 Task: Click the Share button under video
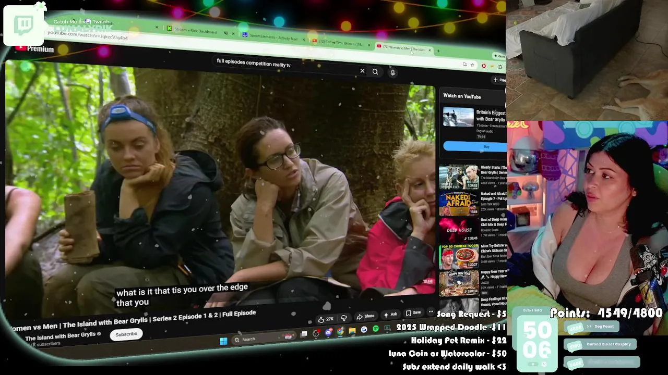365,316
